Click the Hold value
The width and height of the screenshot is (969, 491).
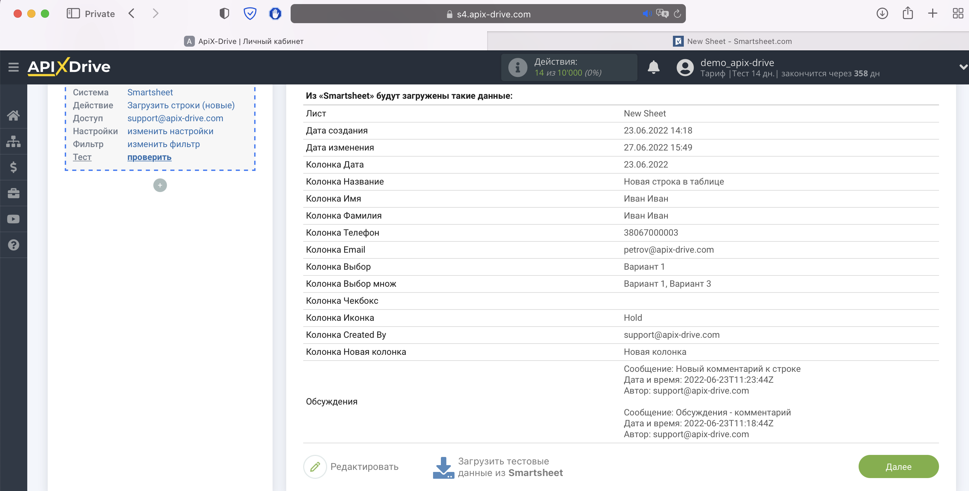tap(632, 318)
